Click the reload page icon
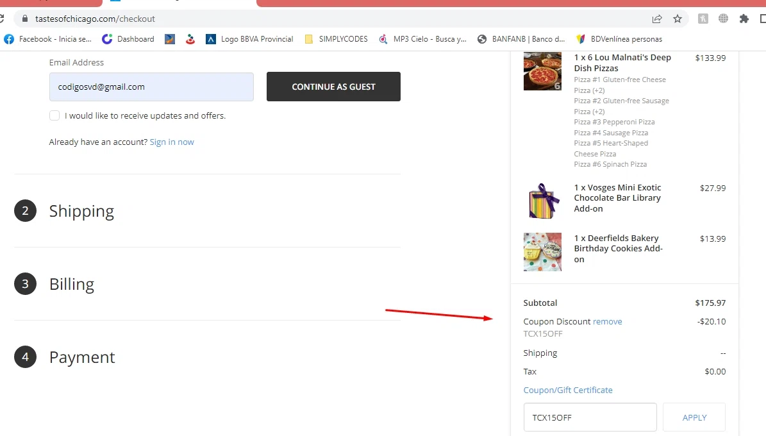 (x=2, y=19)
